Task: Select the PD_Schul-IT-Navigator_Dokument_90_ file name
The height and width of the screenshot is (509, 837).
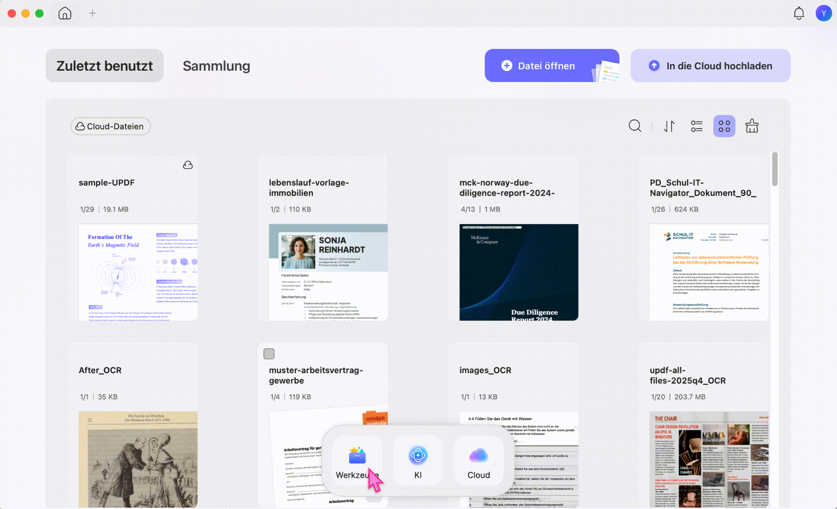Action: coord(703,188)
